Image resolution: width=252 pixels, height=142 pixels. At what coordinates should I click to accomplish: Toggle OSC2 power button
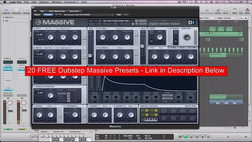coord(34,48)
